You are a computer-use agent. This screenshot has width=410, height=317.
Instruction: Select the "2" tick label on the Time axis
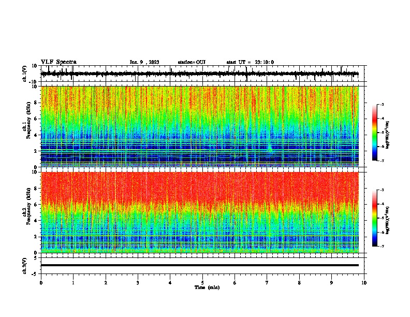[x=106, y=283]
